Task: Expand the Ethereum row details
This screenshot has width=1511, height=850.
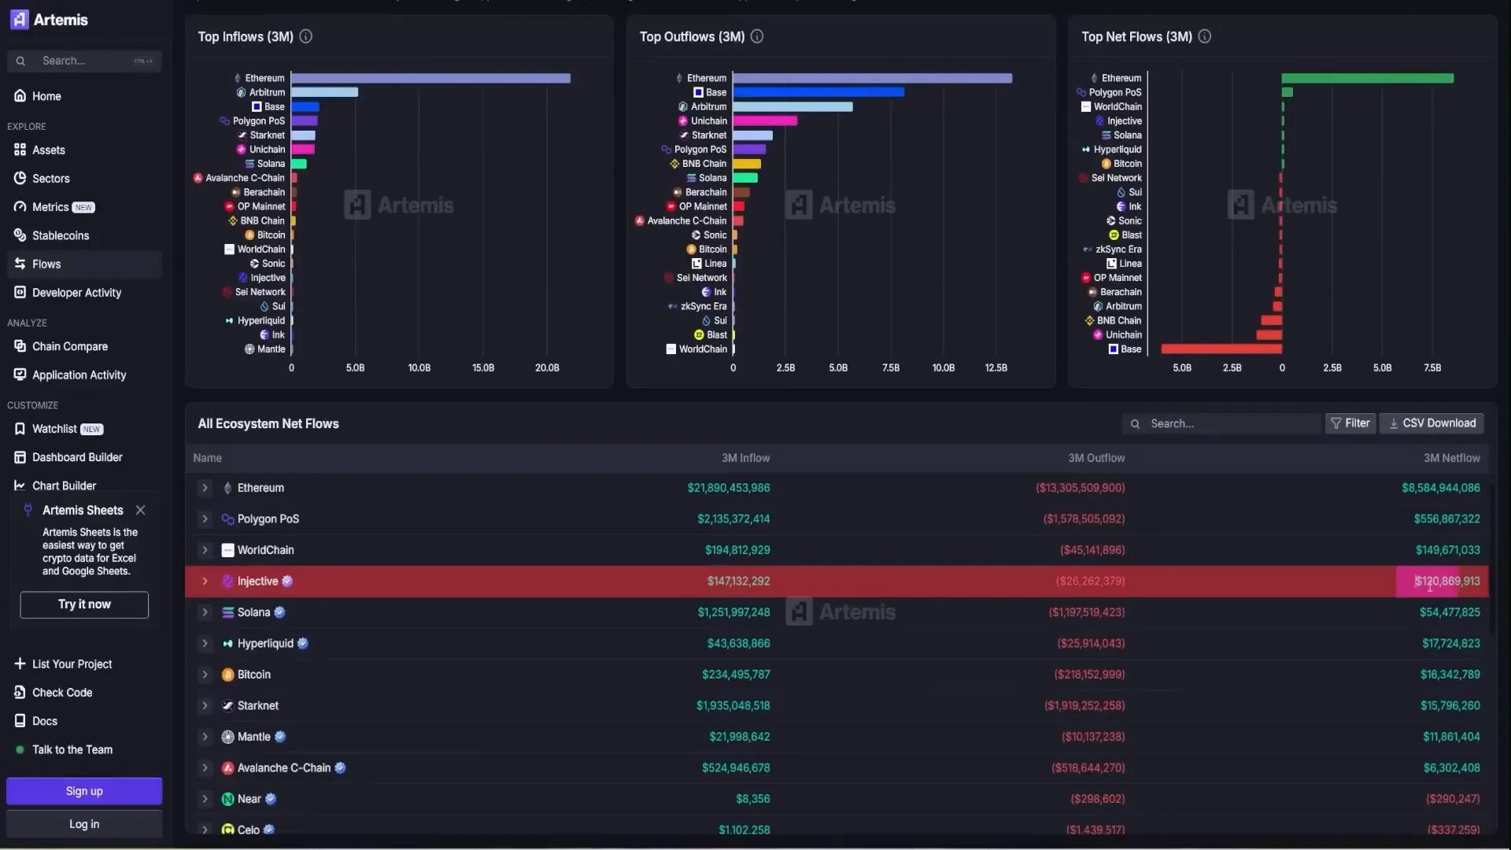Action: click(x=205, y=488)
